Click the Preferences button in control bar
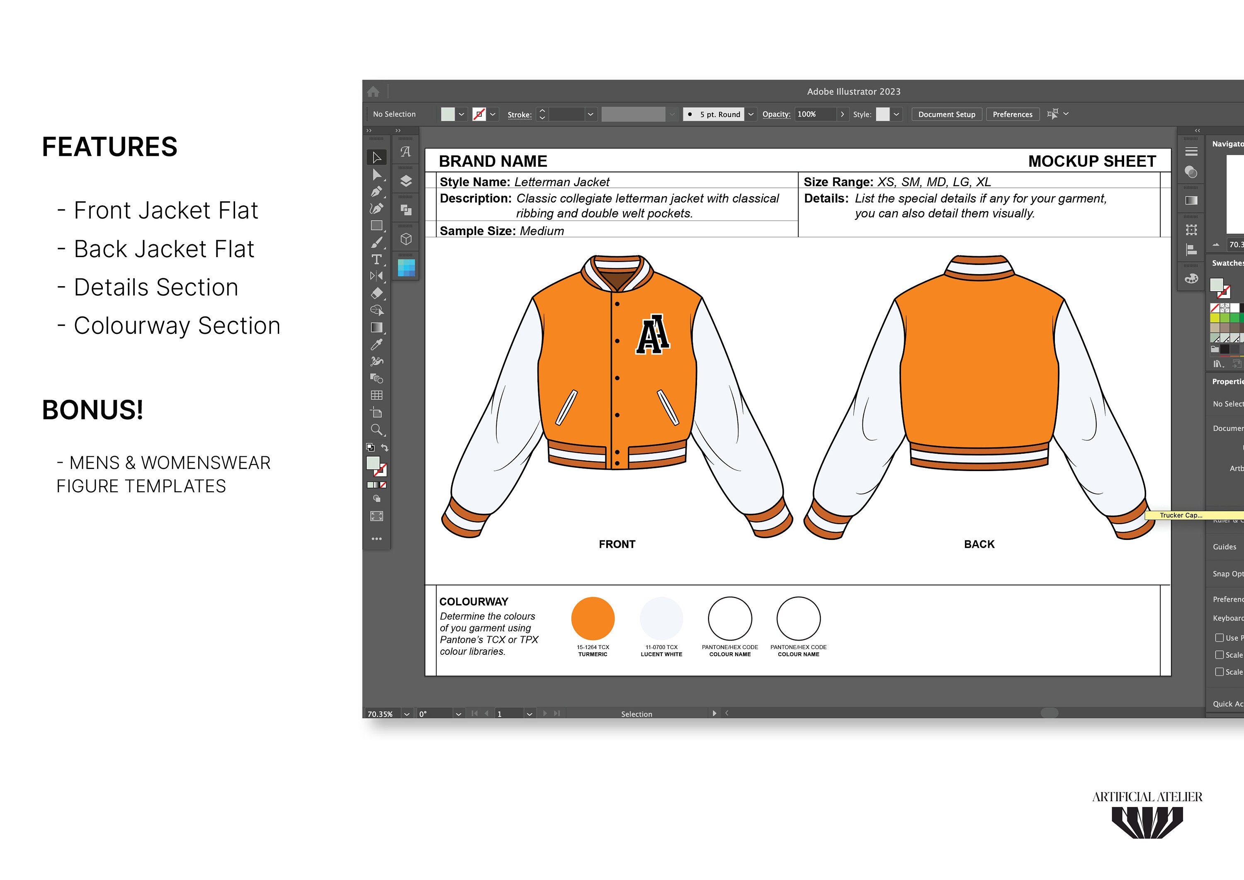1244x880 pixels. [x=1013, y=114]
